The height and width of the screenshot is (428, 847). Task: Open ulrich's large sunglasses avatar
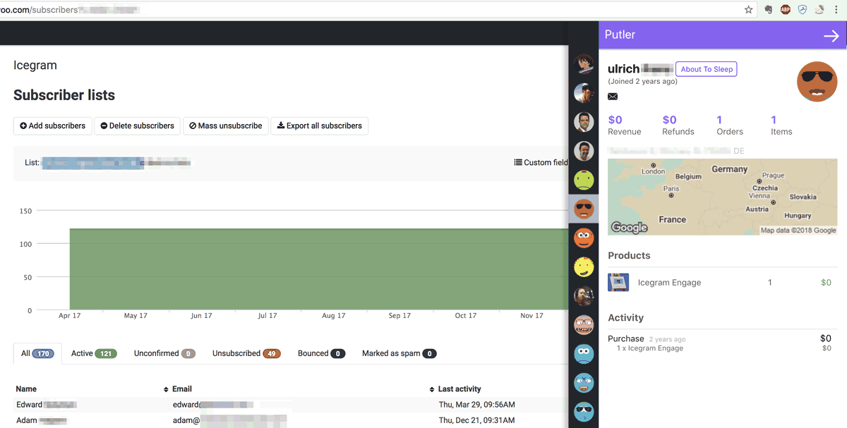click(817, 82)
